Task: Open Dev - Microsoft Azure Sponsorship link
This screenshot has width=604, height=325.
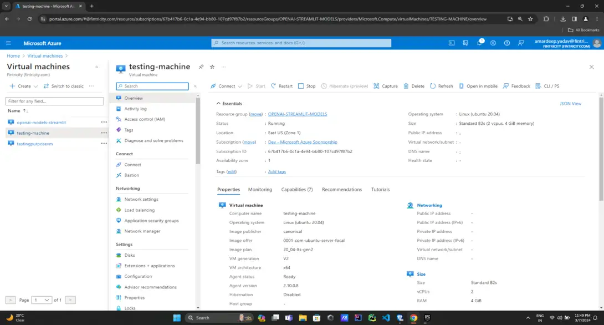Action: coord(303,142)
